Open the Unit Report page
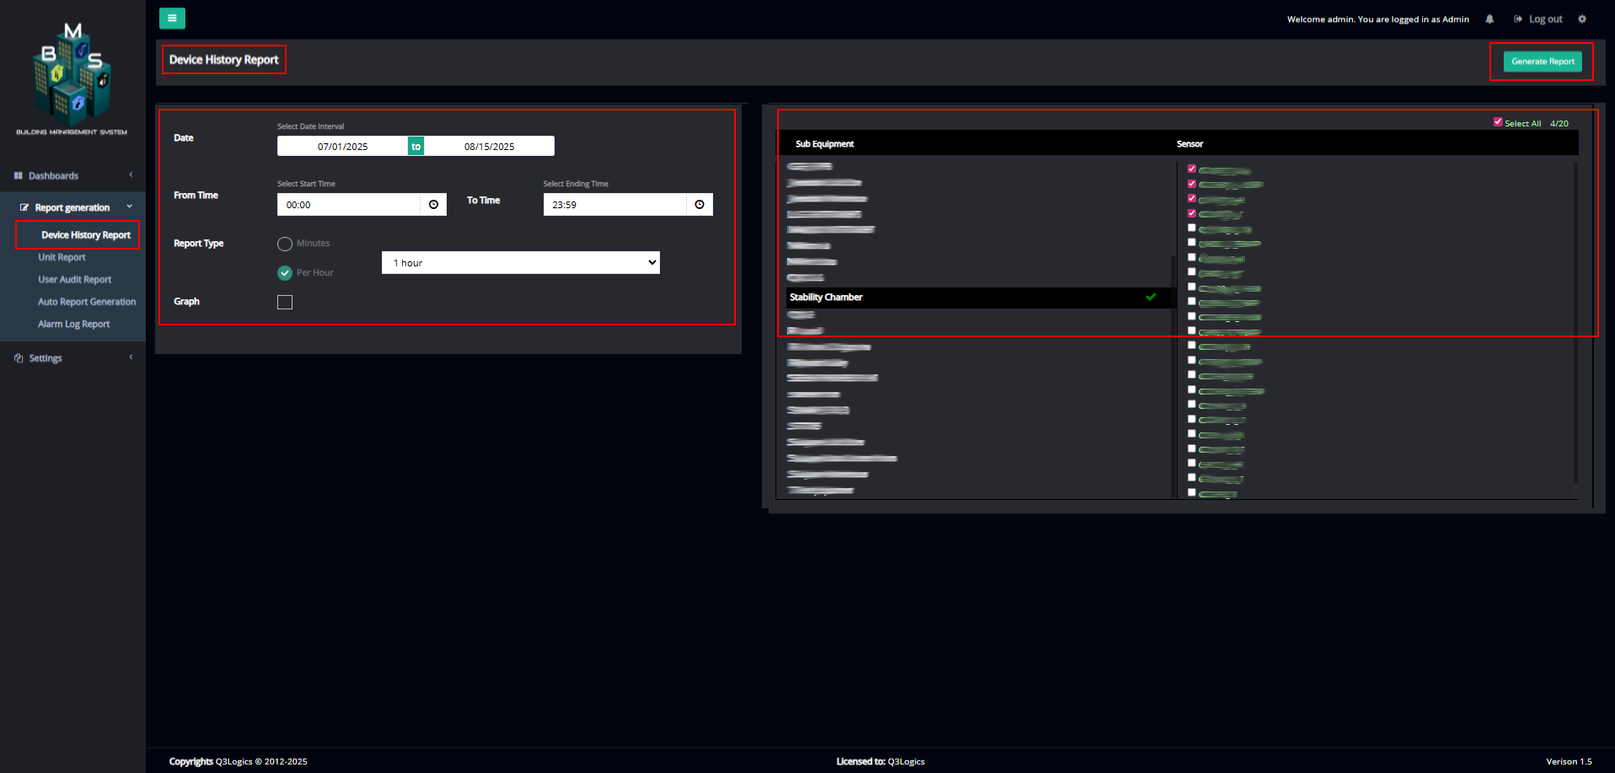This screenshot has width=1615, height=773. tap(62, 257)
